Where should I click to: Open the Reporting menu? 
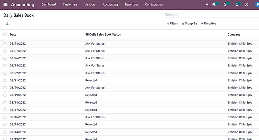131,5
